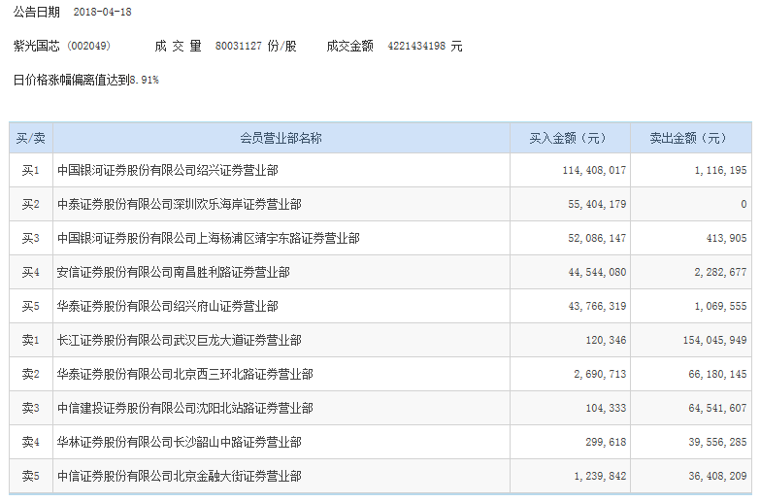The width and height of the screenshot is (760, 502).
Task: Click buy amount 52,086,147
Action: pyautogui.click(x=597, y=238)
